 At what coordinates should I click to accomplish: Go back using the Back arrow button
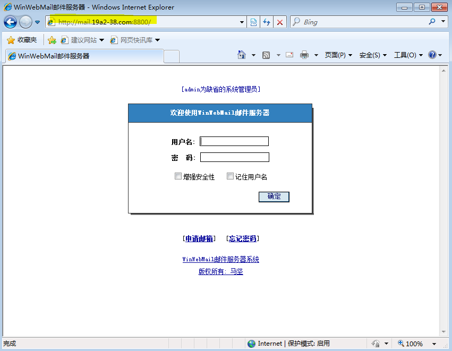(11, 22)
